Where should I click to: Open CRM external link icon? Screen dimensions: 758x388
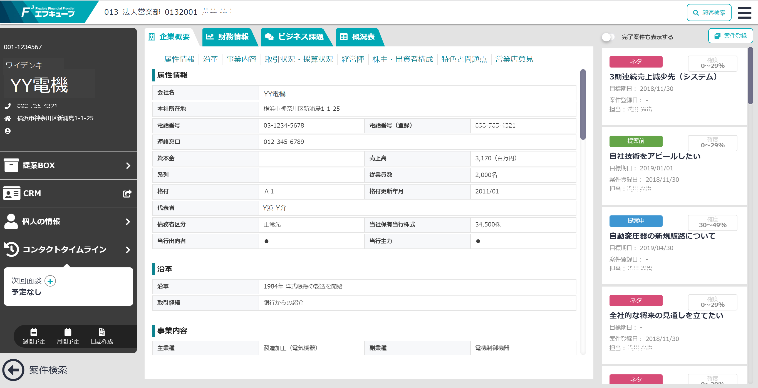127,193
